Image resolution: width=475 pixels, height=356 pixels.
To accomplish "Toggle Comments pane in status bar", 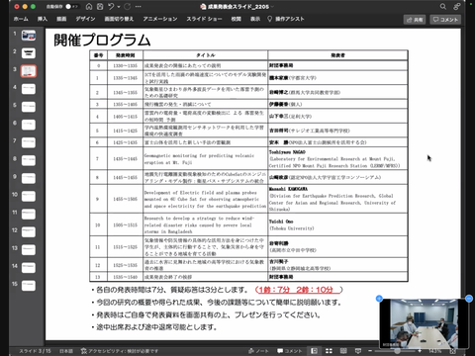I will click(289, 351).
